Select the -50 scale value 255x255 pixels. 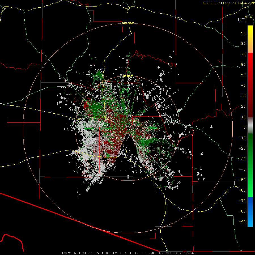coord(242,180)
